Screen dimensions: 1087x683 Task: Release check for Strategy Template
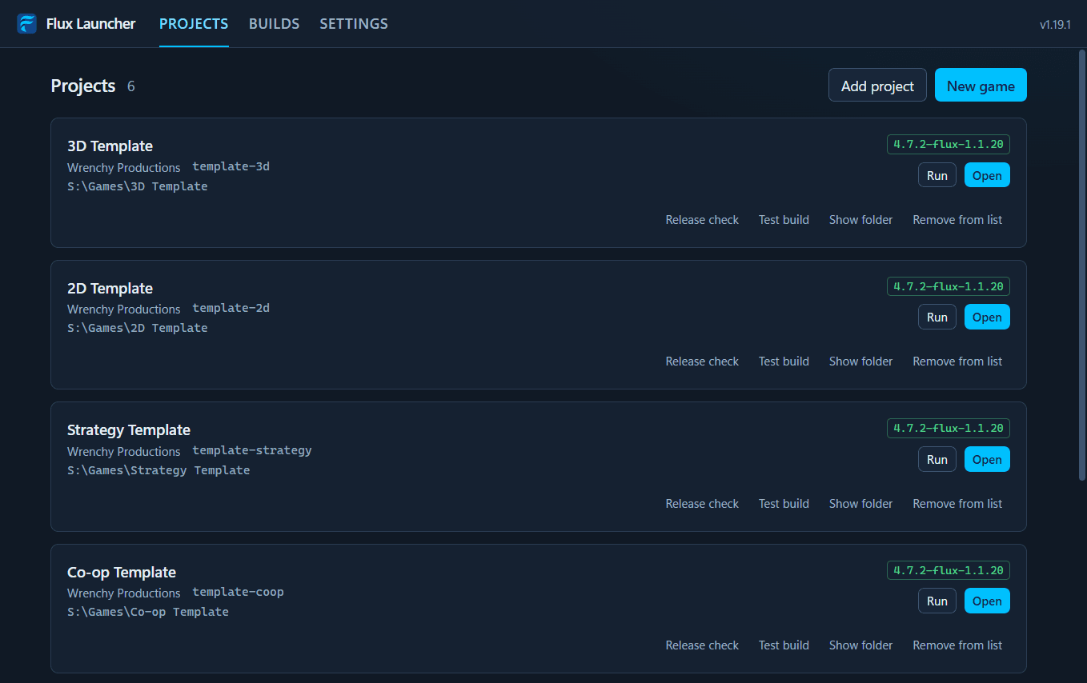point(702,504)
